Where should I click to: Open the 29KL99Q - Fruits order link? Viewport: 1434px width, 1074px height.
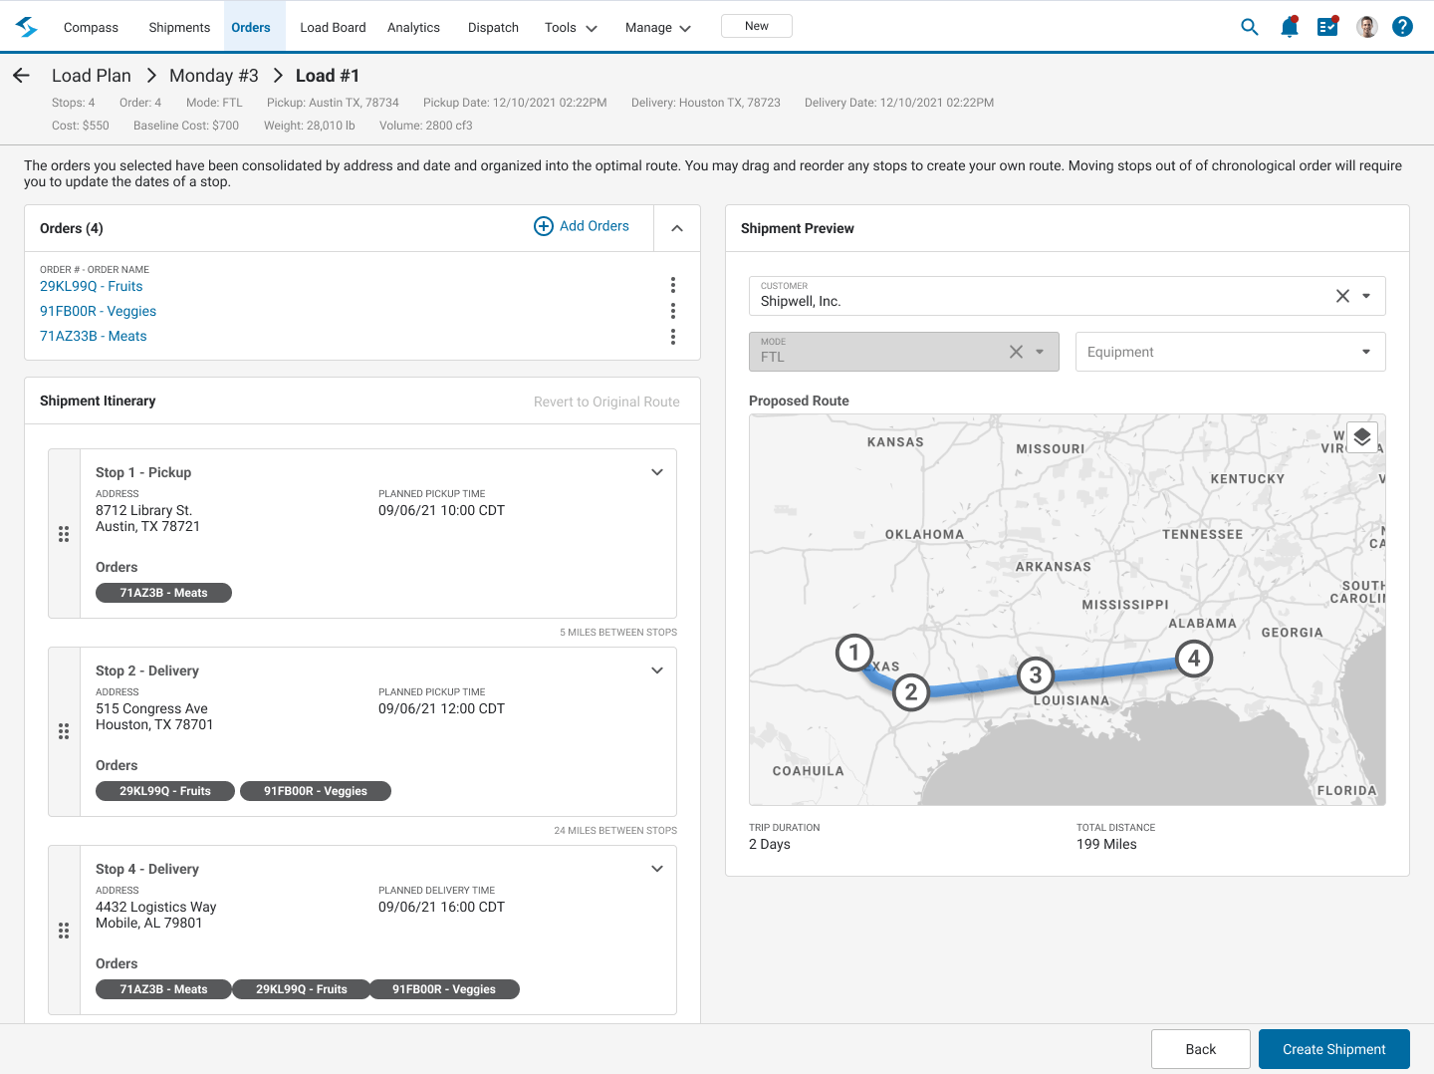click(91, 286)
